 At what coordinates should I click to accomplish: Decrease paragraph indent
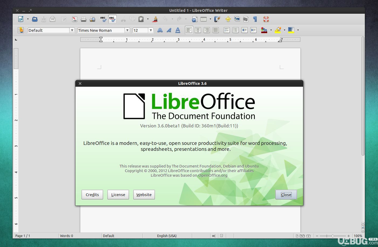point(244,30)
